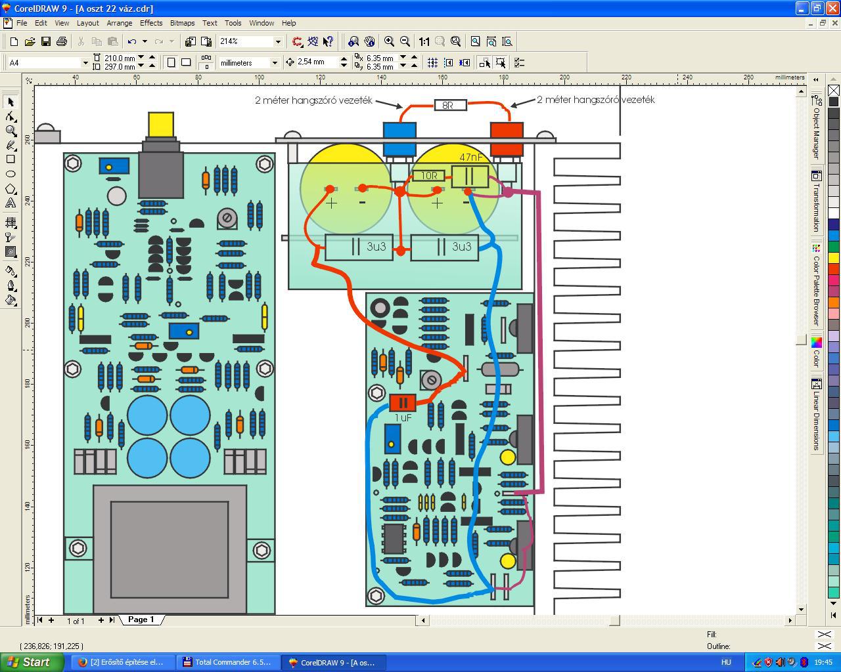
Task: Open the Color Palette Browser docker tab
Action: [x=816, y=284]
